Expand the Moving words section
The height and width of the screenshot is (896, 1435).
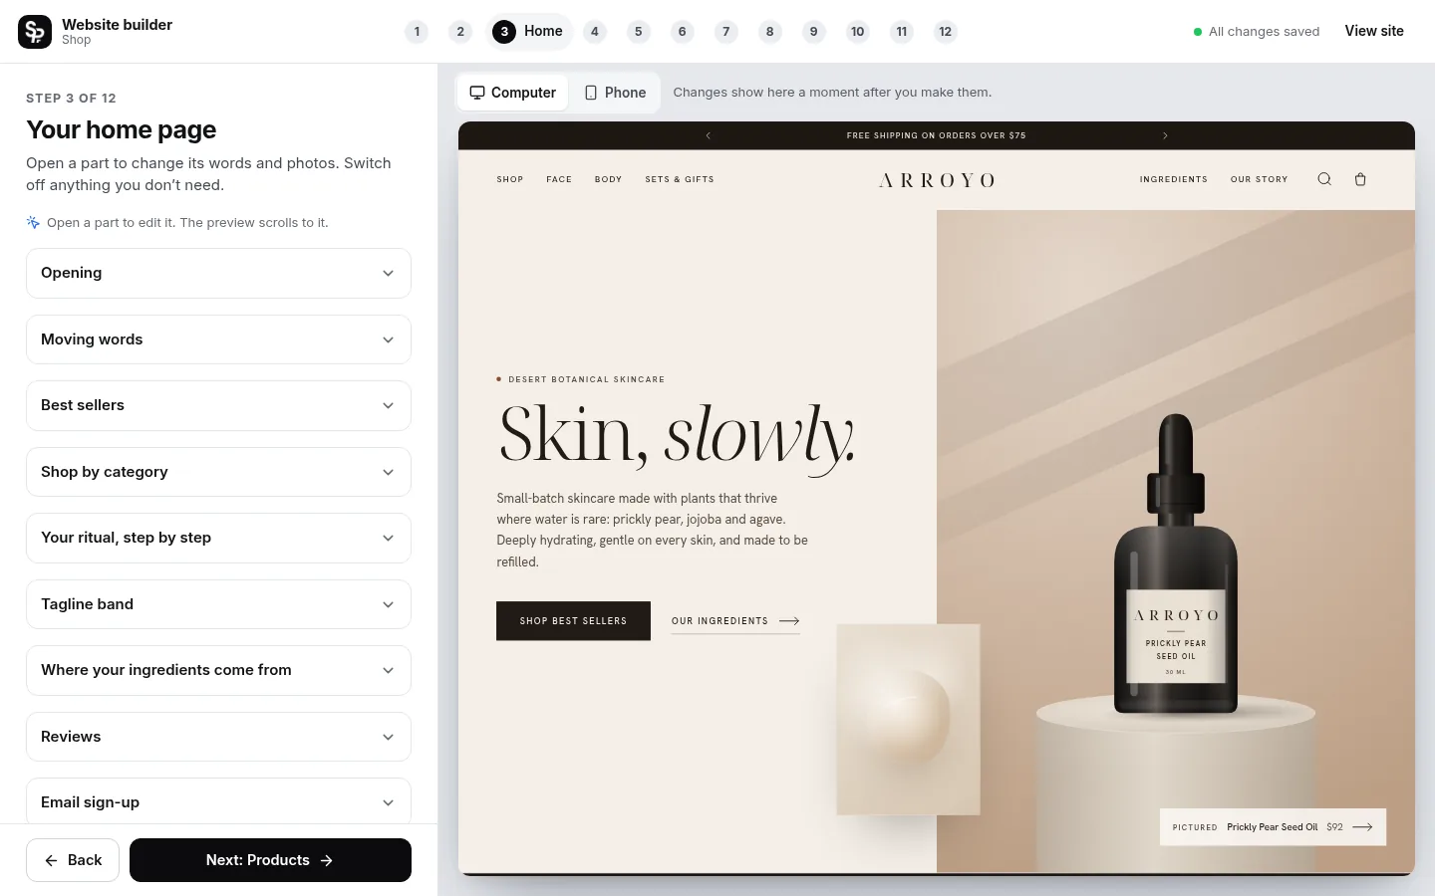[218, 339]
